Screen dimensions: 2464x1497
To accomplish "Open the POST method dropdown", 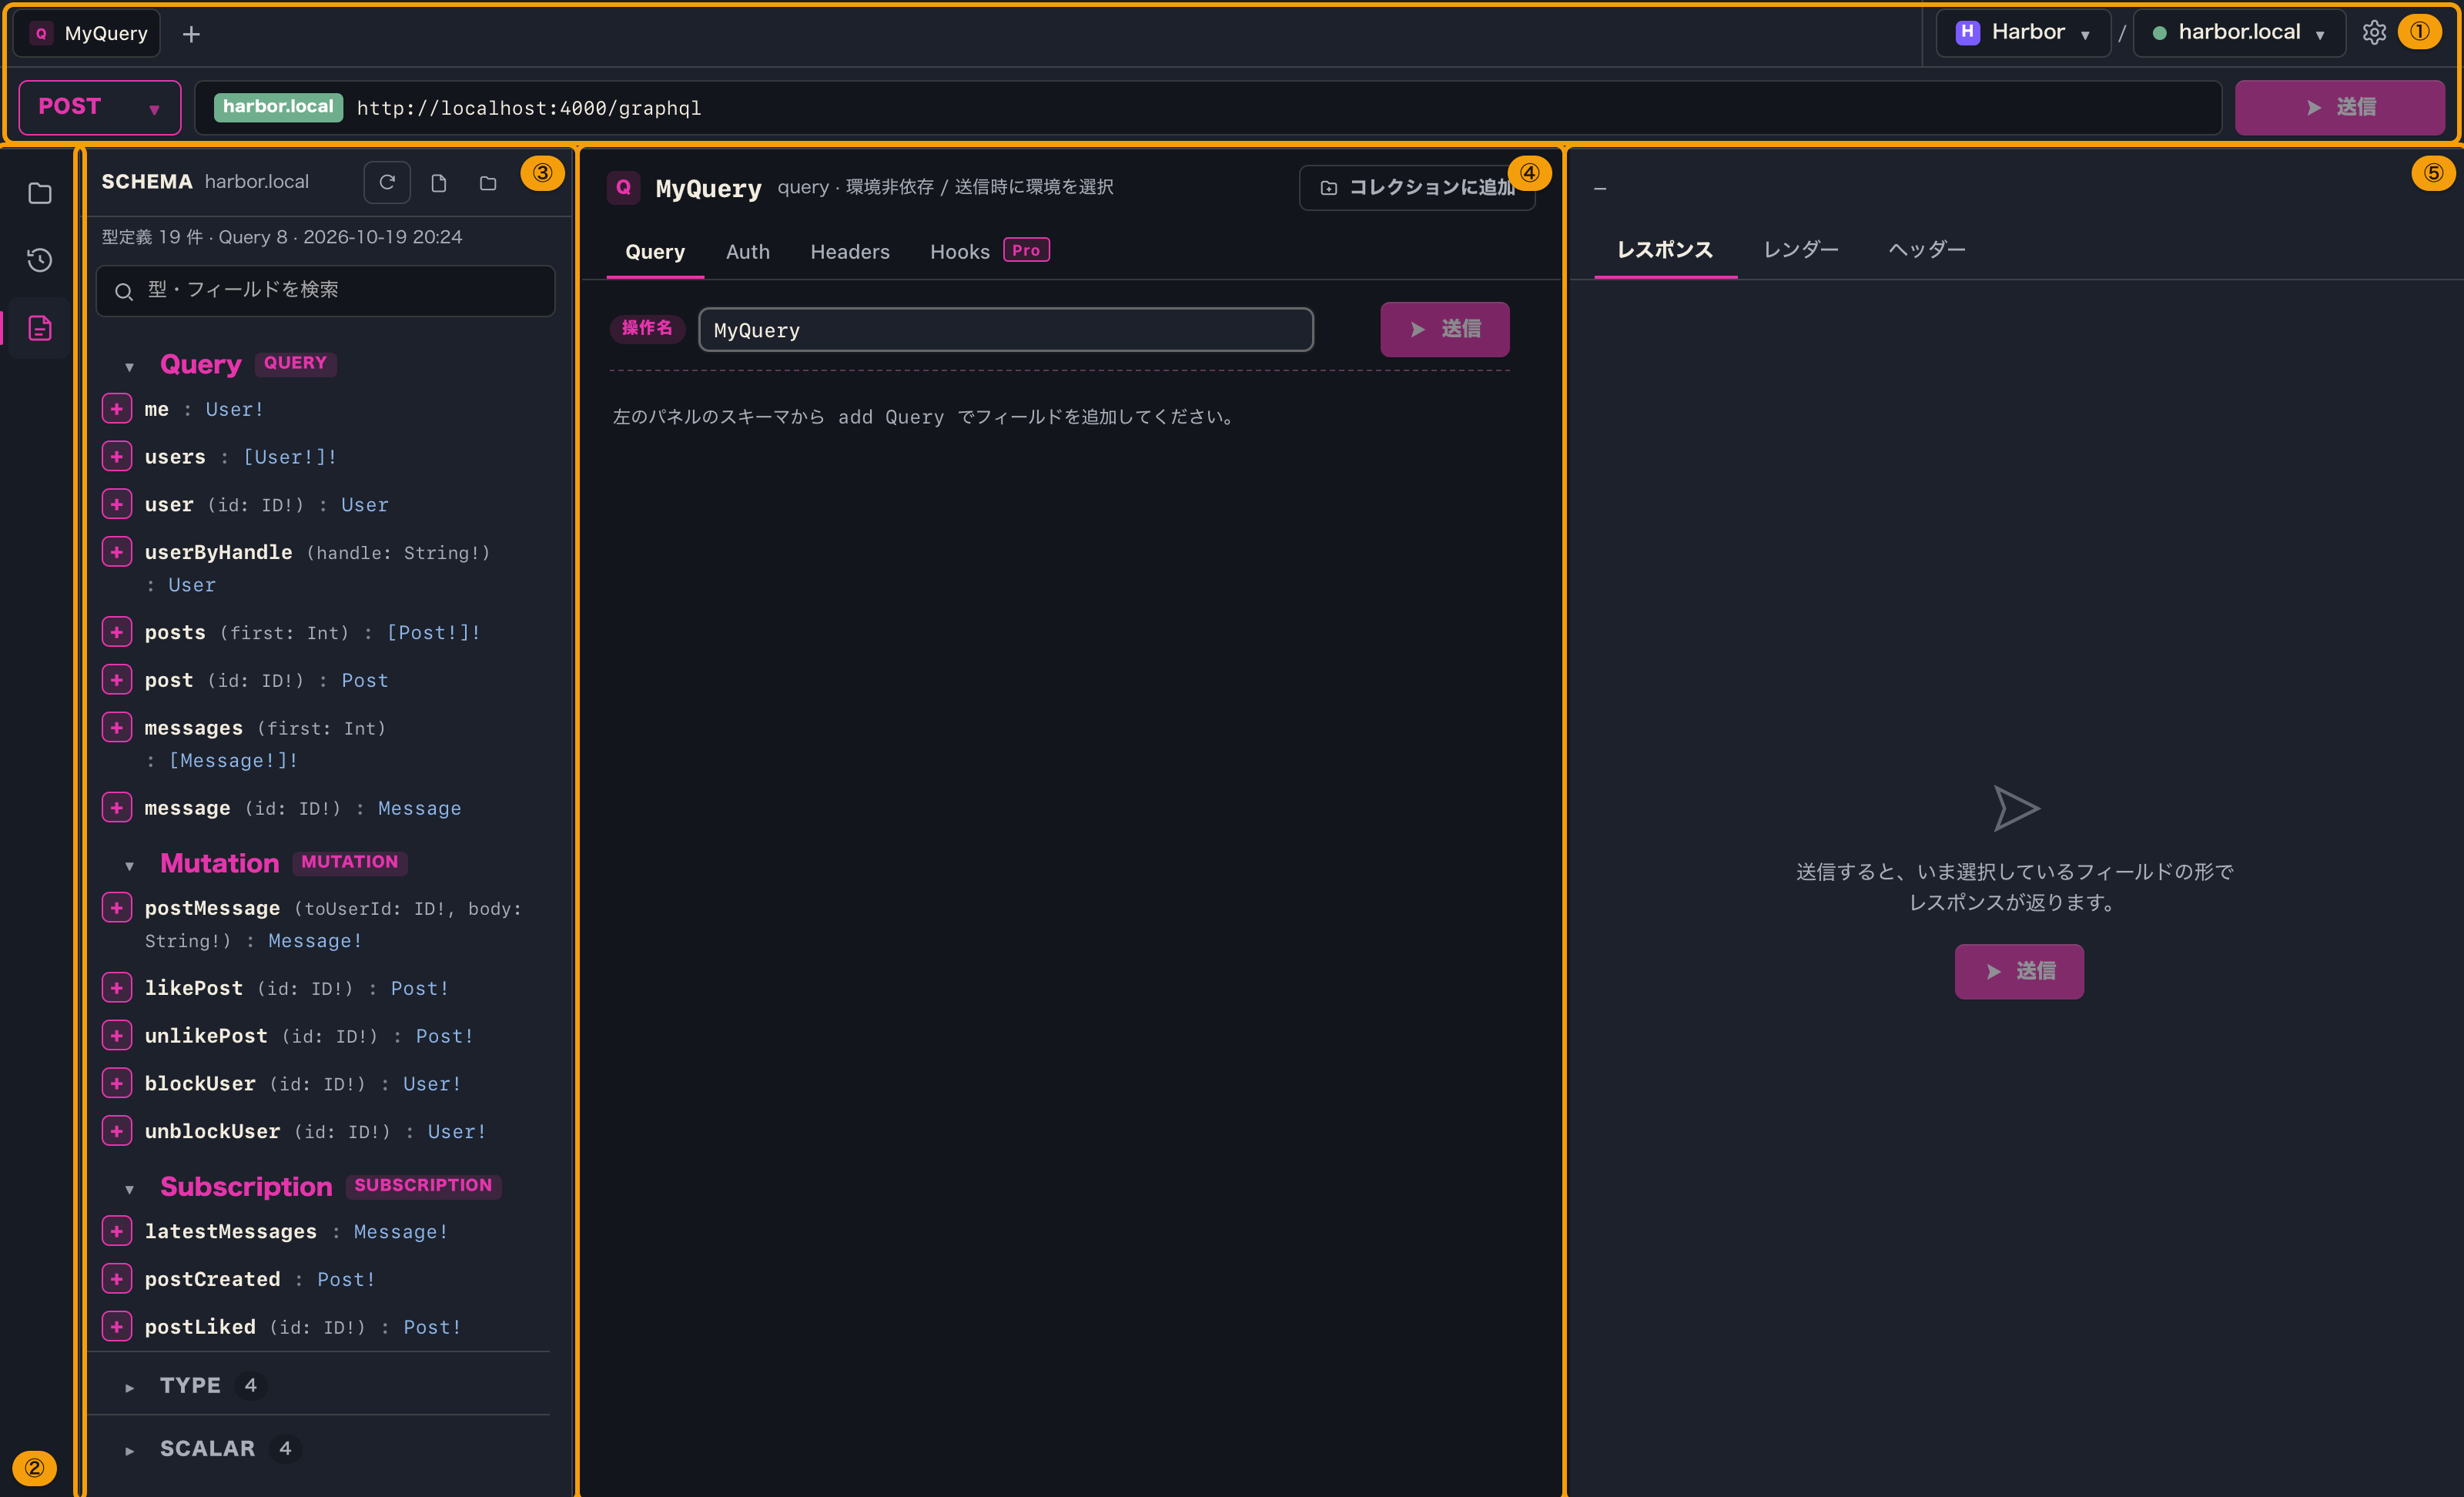I will pos(100,107).
